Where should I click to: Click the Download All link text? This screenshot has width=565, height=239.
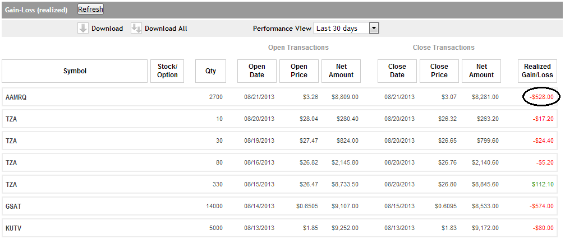(166, 29)
